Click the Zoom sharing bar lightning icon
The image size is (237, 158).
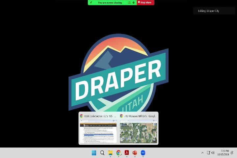[x=91, y=3]
